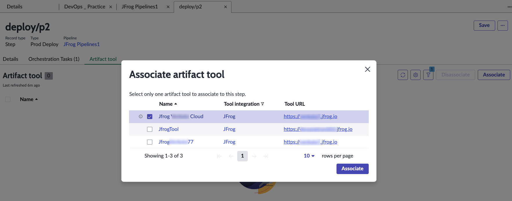Click 'Showing 1-3 of 3' text
Screen dimensions: 512x201
click(164, 156)
